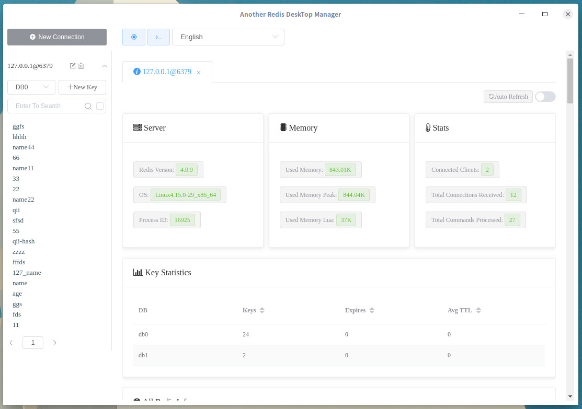Select key sfsd

pyautogui.click(x=18, y=220)
